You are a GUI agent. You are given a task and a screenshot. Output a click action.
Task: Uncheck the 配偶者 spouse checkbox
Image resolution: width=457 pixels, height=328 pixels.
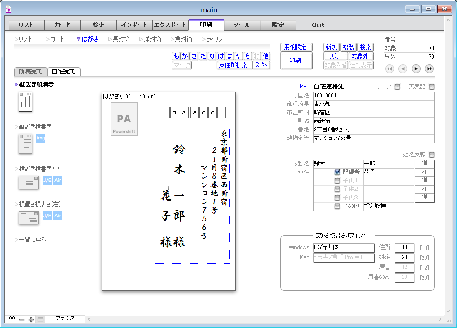(x=337, y=173)
